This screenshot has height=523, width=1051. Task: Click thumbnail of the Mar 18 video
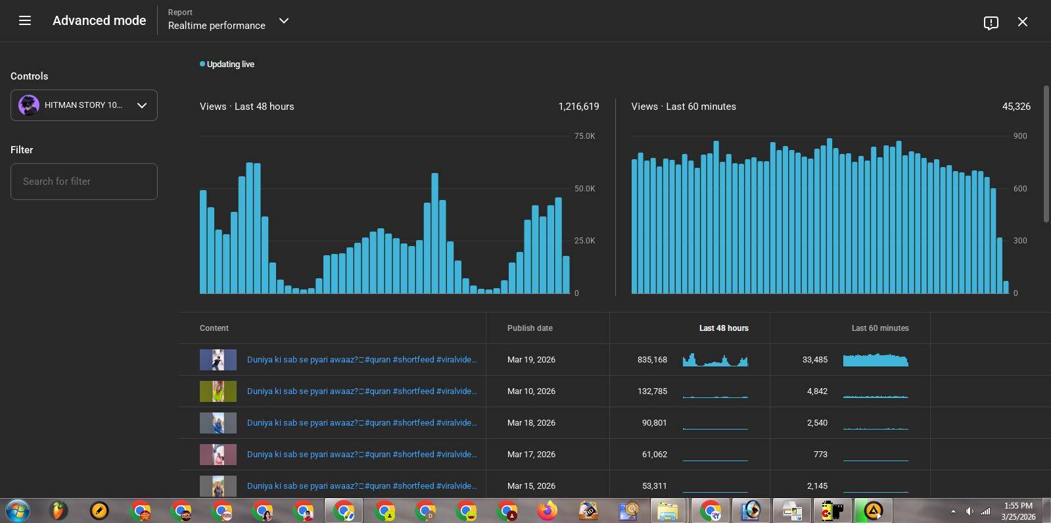click(218, 423)
